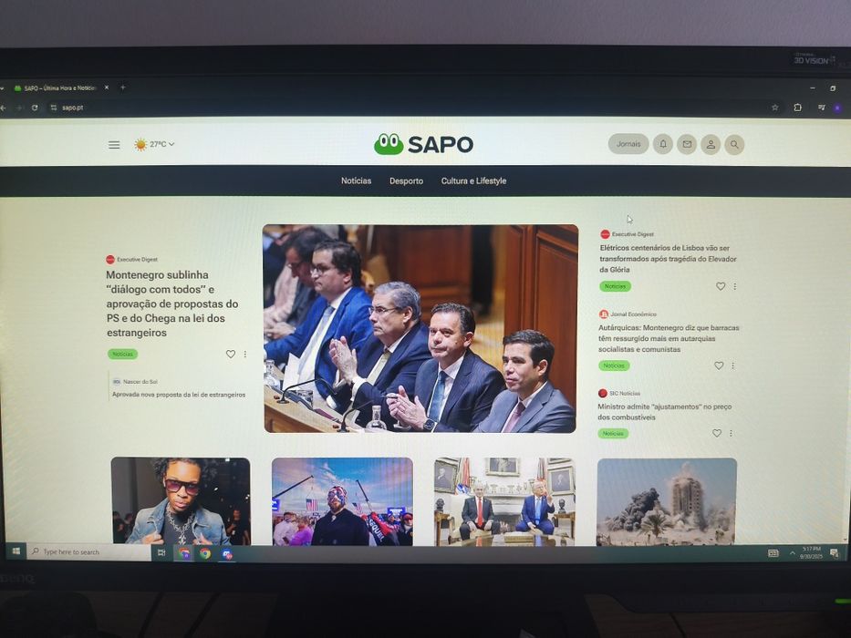851x638 pixels.
Task: Go to the Desporto section
Action: click(406, 180)
